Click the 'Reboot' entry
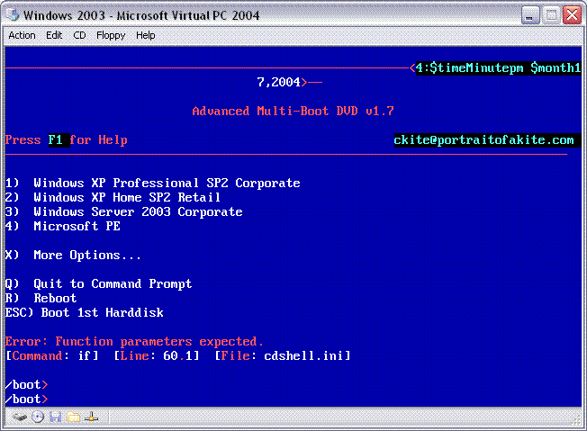Image resolution: width=587 pixels, height=431 pixels. 41,298
